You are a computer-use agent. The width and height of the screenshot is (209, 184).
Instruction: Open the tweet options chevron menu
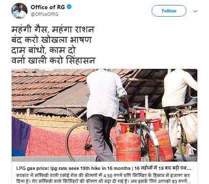click(195, 11)
